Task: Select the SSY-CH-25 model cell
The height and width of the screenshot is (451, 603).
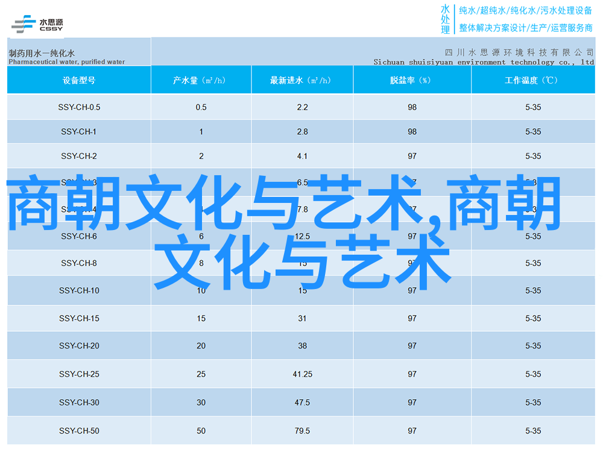Action: (x=79, y=374)
